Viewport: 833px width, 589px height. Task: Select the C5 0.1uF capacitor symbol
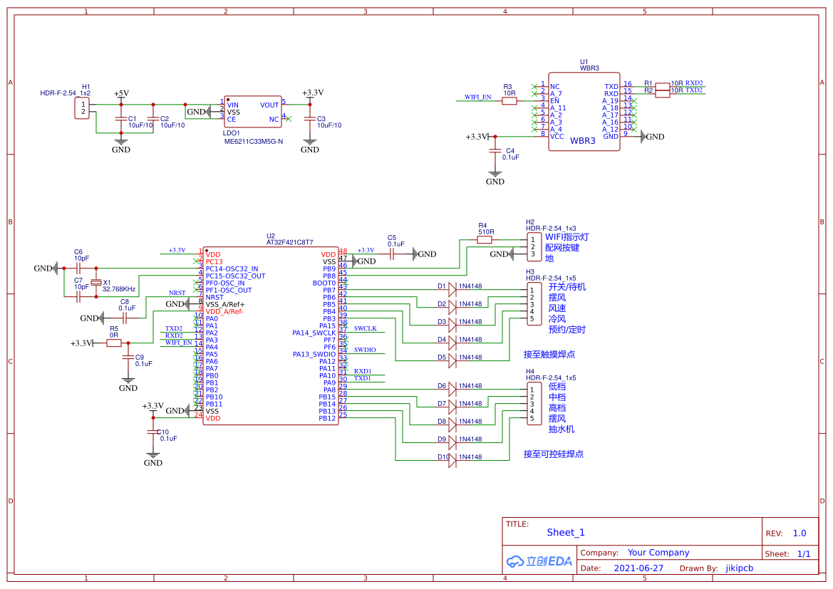(394, 254)
